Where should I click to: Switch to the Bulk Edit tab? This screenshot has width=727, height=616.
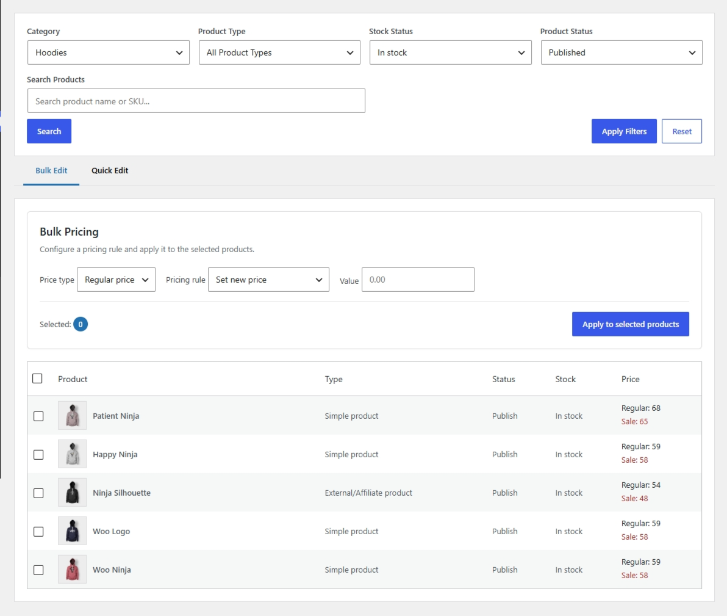(x=51, y=170)
